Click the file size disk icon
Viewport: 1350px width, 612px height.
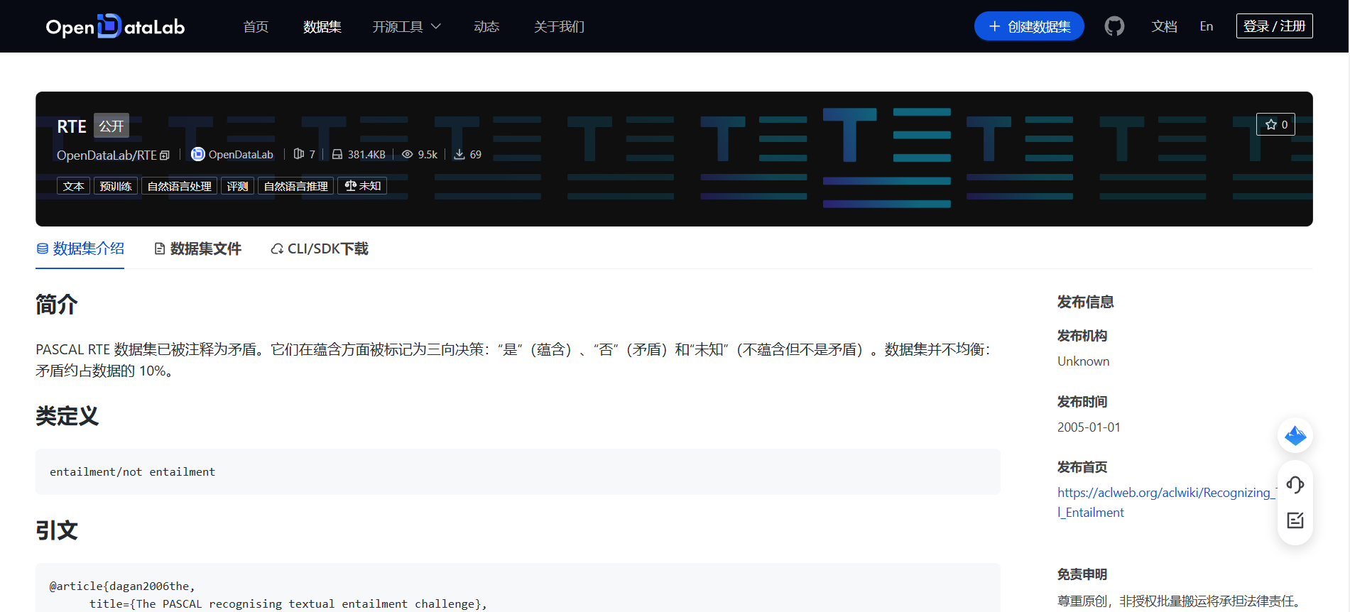[x=337, y=154]
